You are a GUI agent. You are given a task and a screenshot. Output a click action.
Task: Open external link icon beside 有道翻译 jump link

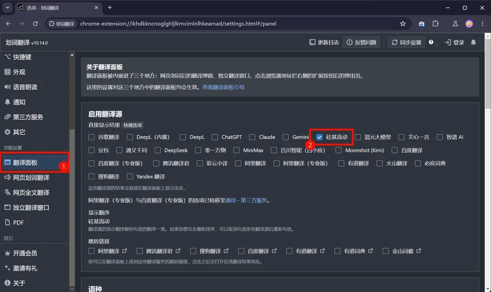coord(322,251)
